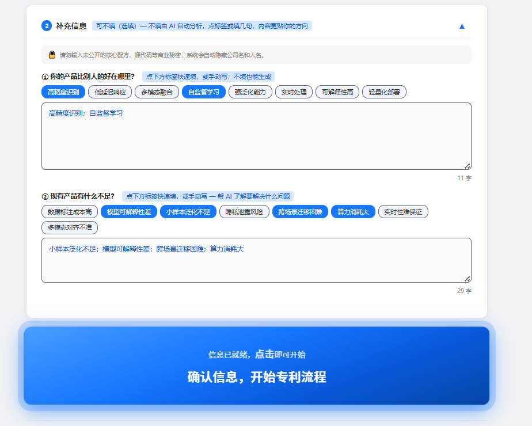Click the 点下方标签快速填 hint for question one
Image resolution: width=532 pixels, height=426 pixels.
208,77
